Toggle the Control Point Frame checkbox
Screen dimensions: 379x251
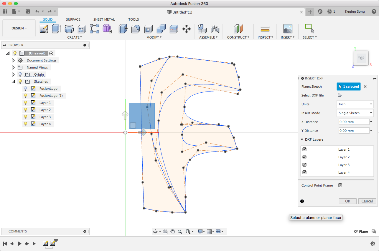340,185
